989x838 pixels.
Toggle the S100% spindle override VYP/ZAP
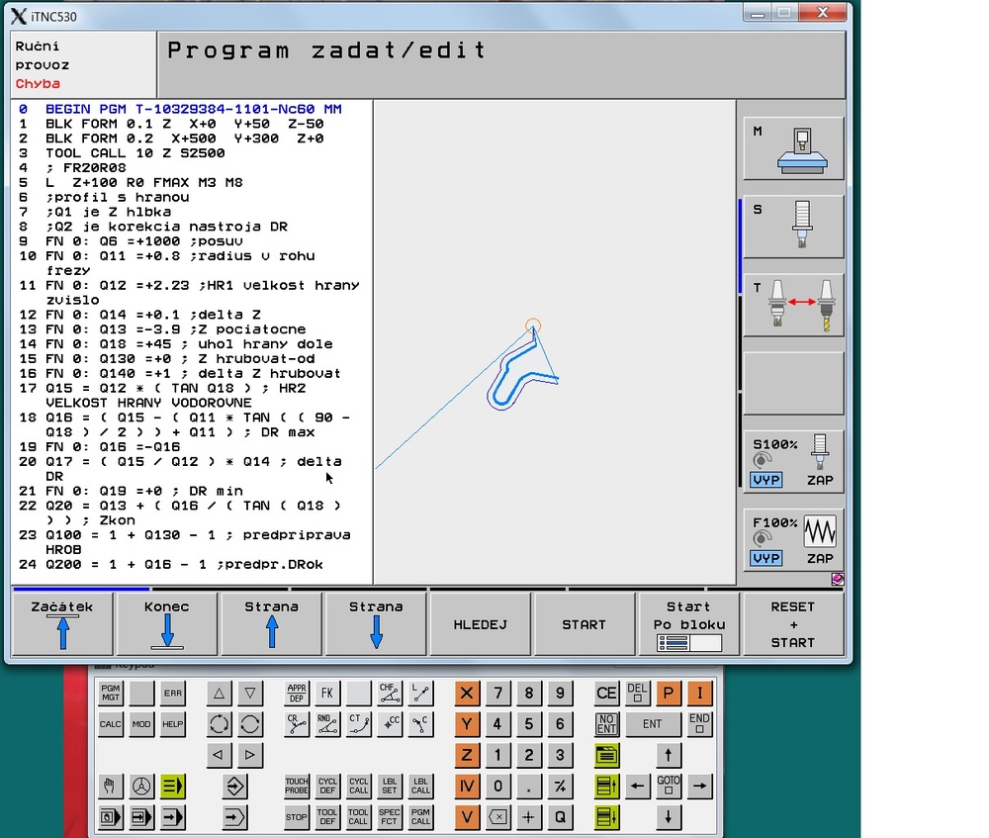coord(793,461)
